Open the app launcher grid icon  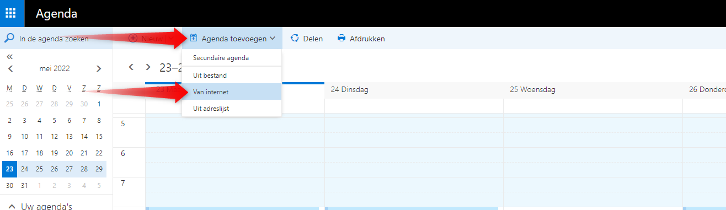[11, 13]
